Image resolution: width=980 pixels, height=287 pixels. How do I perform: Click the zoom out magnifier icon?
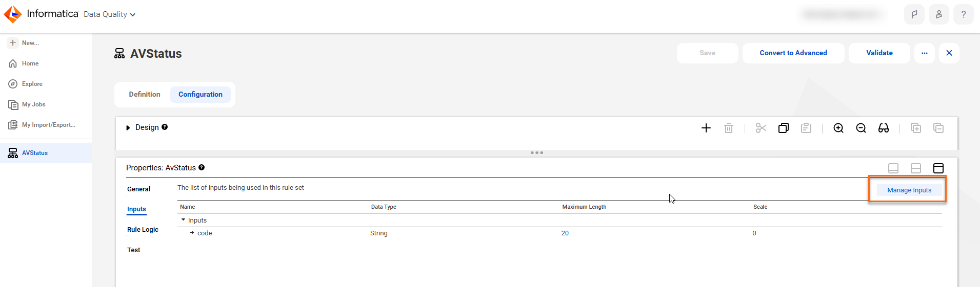(861, 128)
